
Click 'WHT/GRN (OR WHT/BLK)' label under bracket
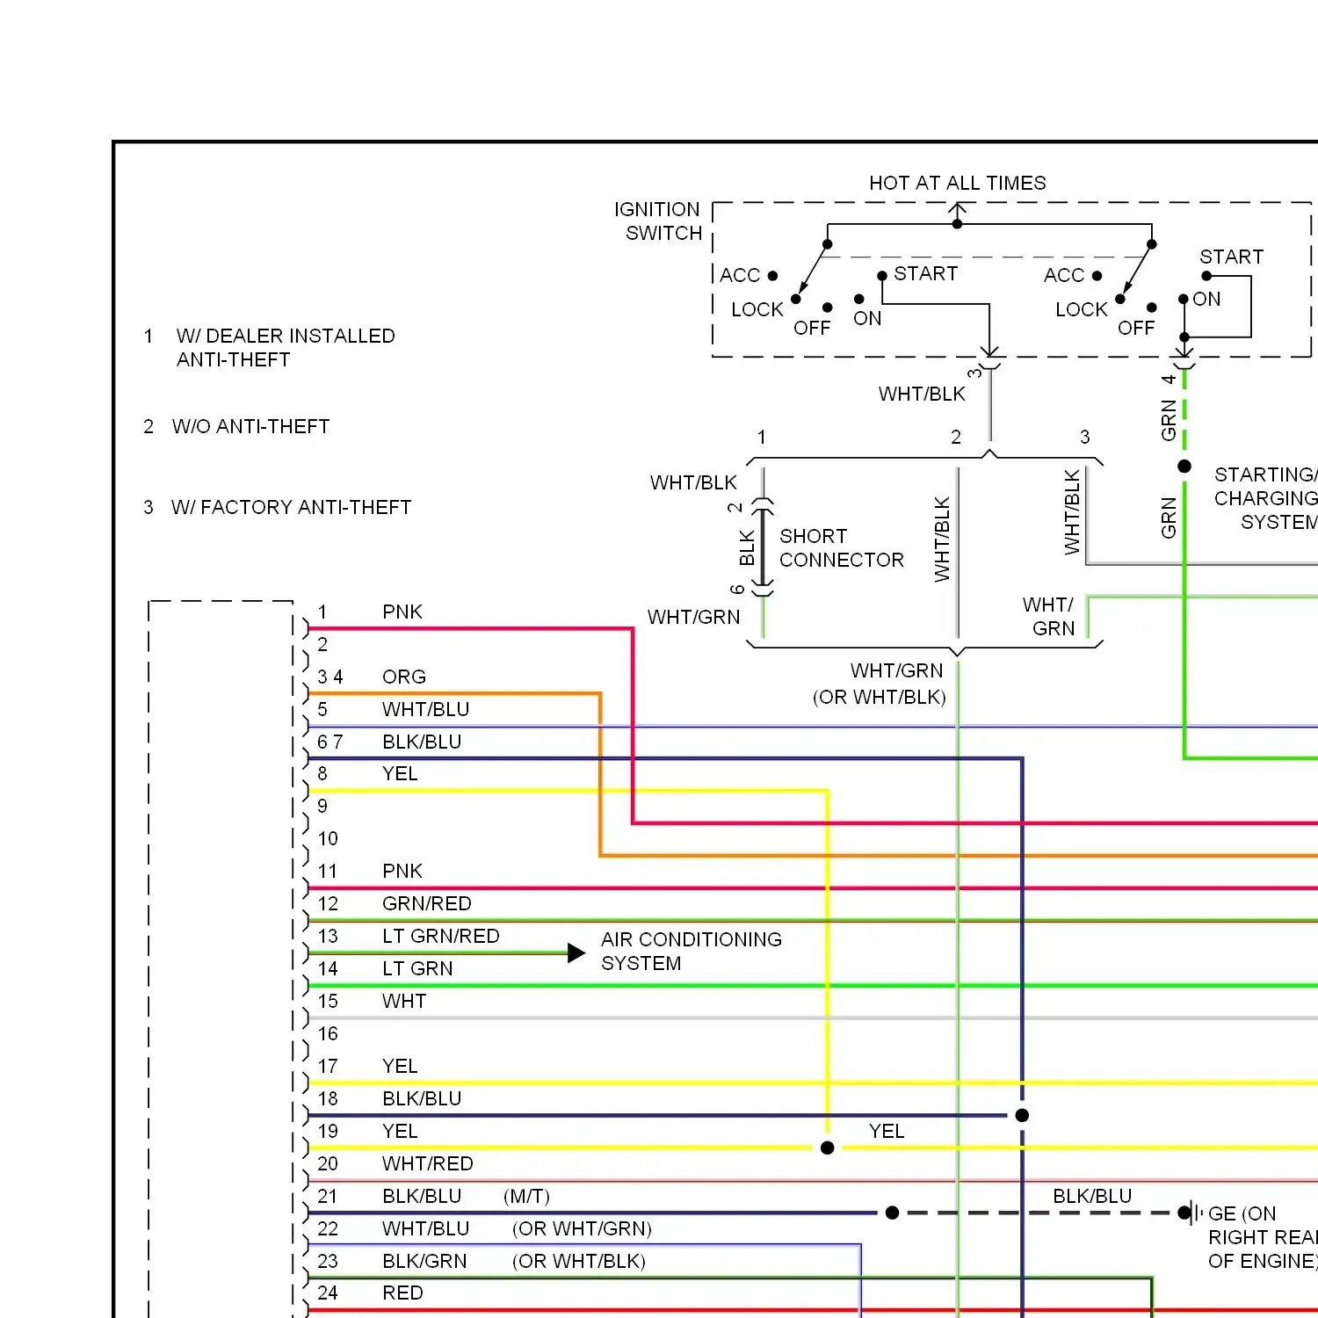[879, 684]
